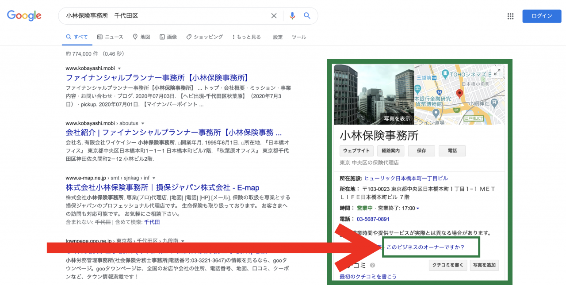
Task: Open the map thumbnail
Action: coord(459,95)
